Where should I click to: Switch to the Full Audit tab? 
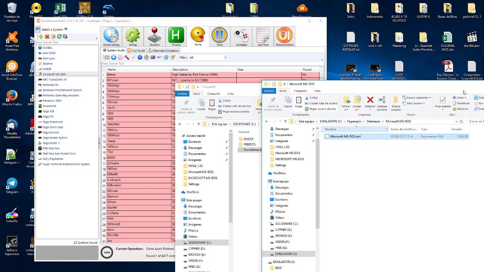tap(136, 50)
